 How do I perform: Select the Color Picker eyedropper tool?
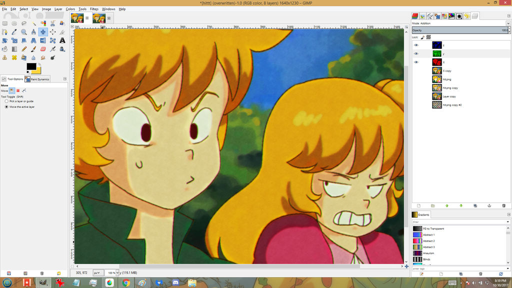coord(14,32)
